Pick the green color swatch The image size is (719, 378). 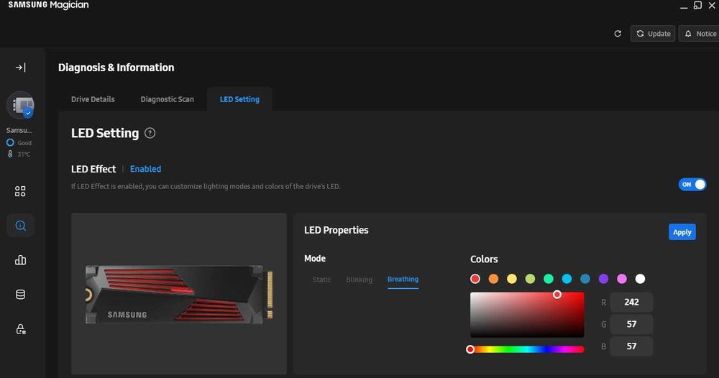coord(549,279)
